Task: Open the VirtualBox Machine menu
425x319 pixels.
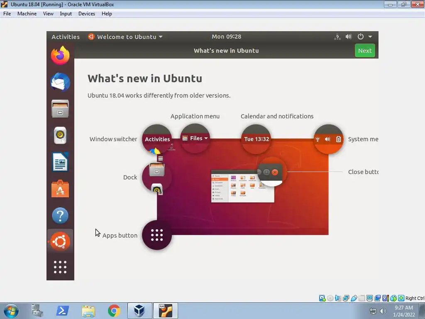Action: tap(27, 14)
